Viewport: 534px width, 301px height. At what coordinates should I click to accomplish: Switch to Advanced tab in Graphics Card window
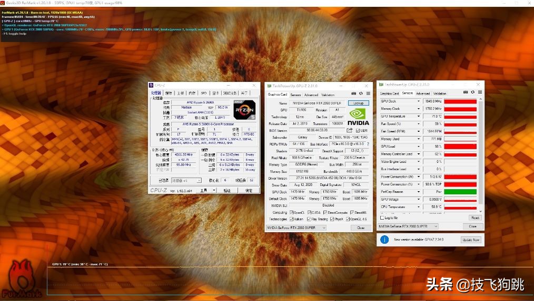click(x=311, y=95)
